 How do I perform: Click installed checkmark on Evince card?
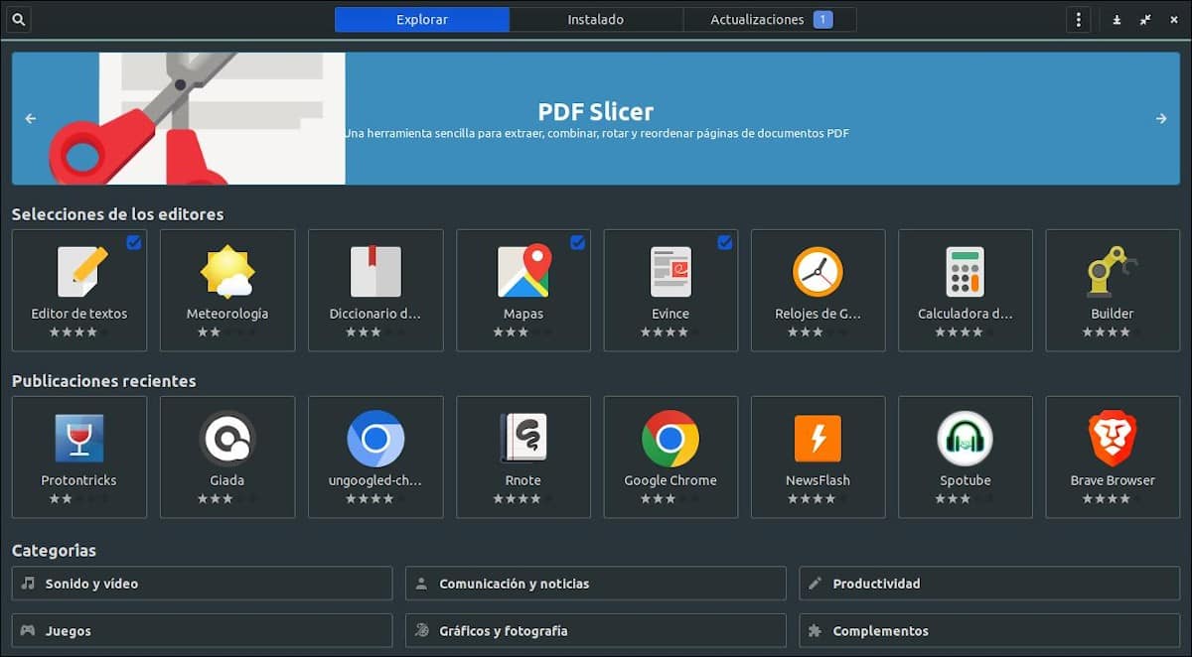pos(725,242)
